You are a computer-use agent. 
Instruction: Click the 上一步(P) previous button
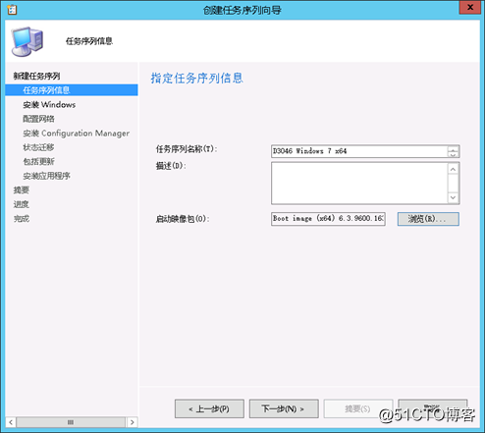[209, 408]
